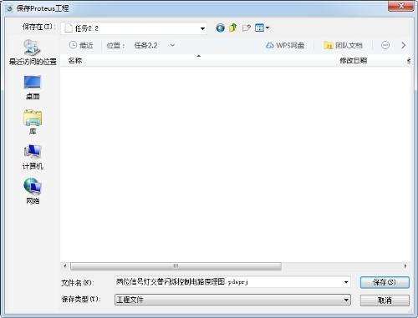
Task: Select Desktop in the places bar
Action: click(33, 88)
